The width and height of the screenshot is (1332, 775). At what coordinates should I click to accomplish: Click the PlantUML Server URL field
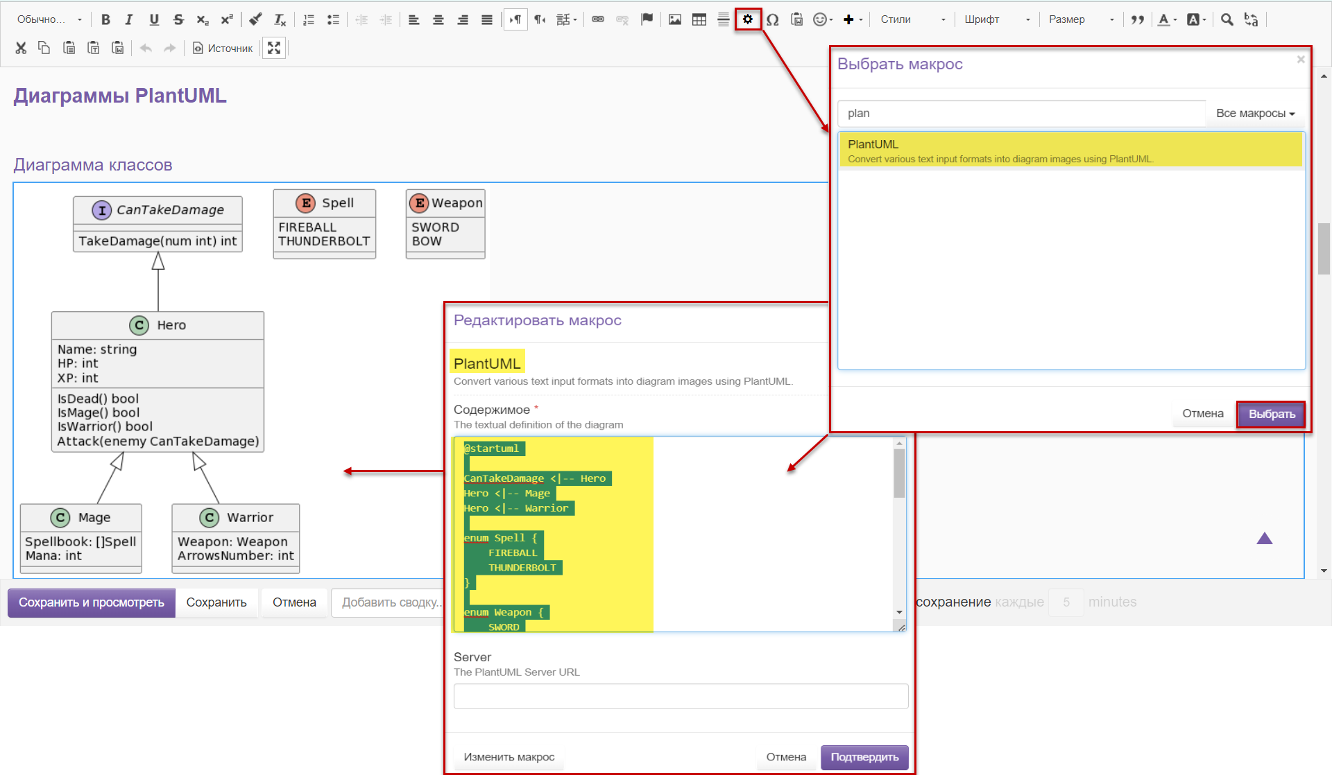point(681,696)
